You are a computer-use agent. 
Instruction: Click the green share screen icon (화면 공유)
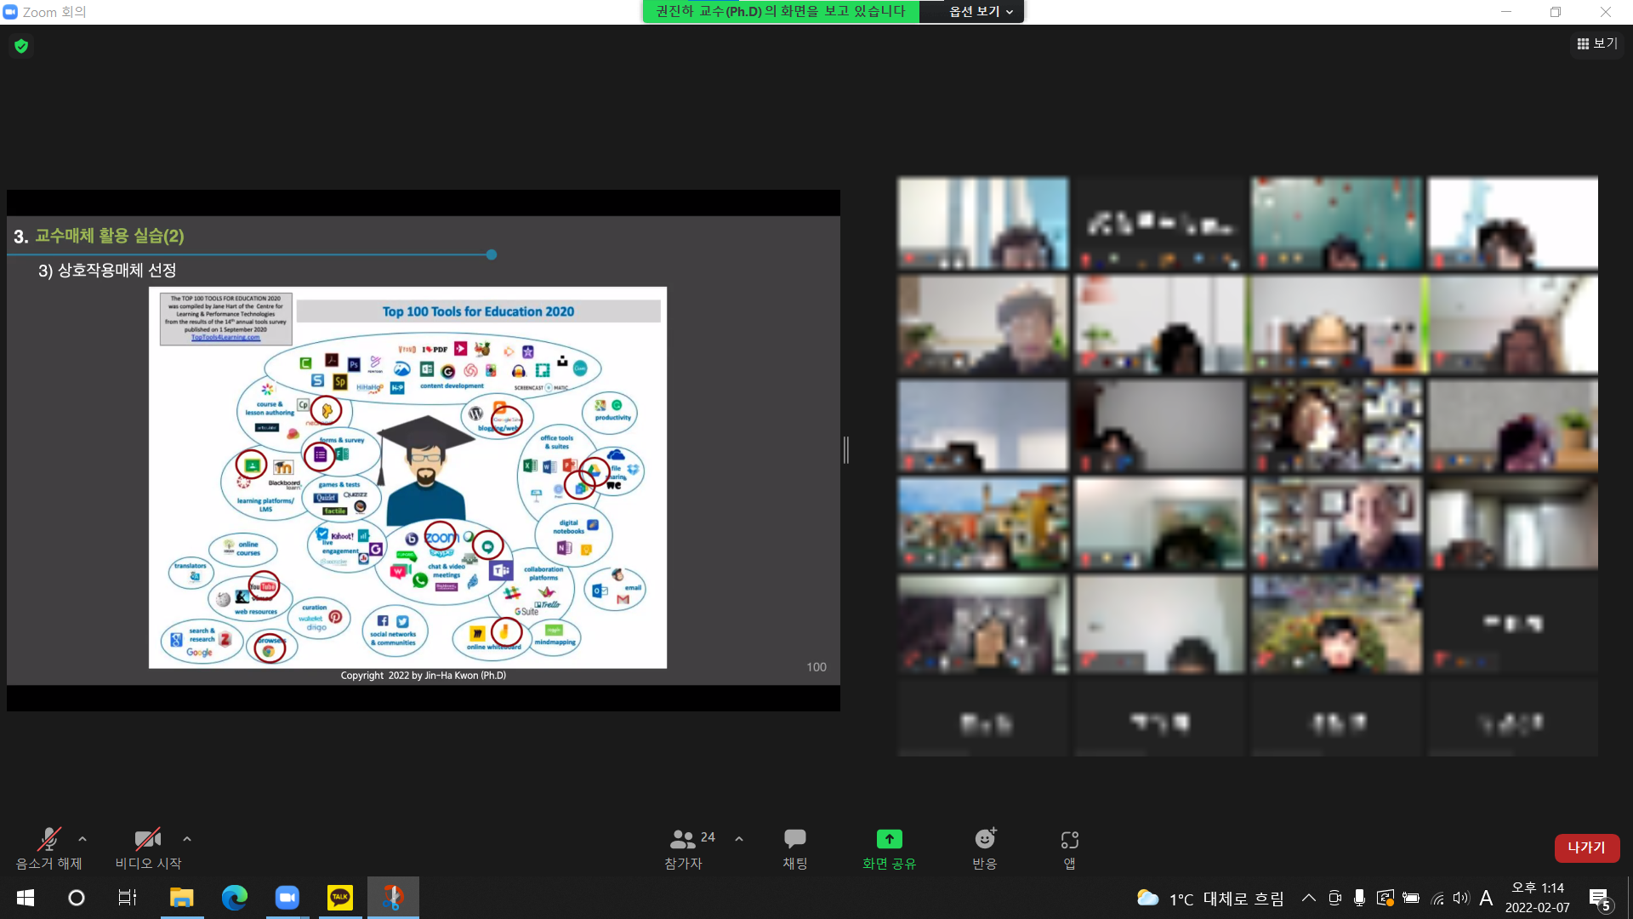[x=889, y=839]
